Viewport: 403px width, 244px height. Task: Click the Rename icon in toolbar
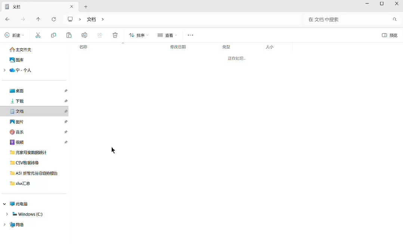tap(84, 35)
